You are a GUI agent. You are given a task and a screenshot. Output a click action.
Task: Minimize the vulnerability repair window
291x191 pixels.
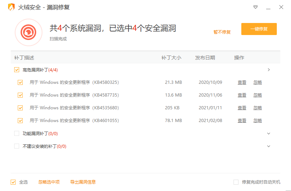click(268, 9)
